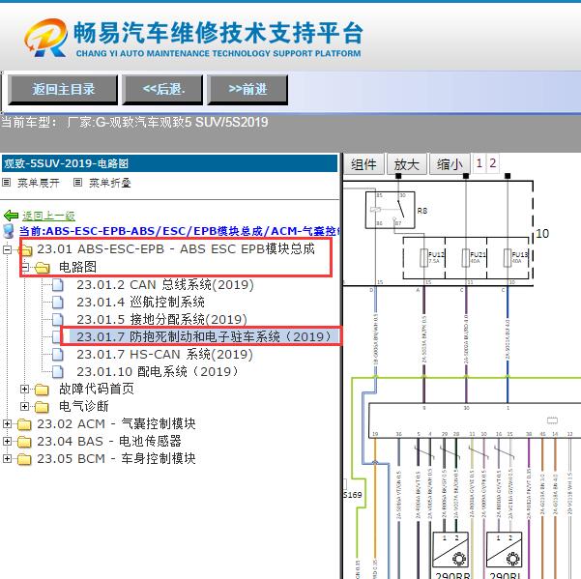This screenshot has width=581, height=579.
Task: Expand the 23.05 BCM folder
Action: (8, 458)
